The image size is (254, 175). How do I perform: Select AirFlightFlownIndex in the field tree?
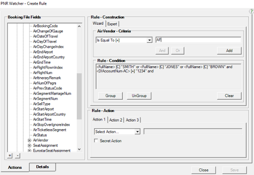tap(48, 67)
